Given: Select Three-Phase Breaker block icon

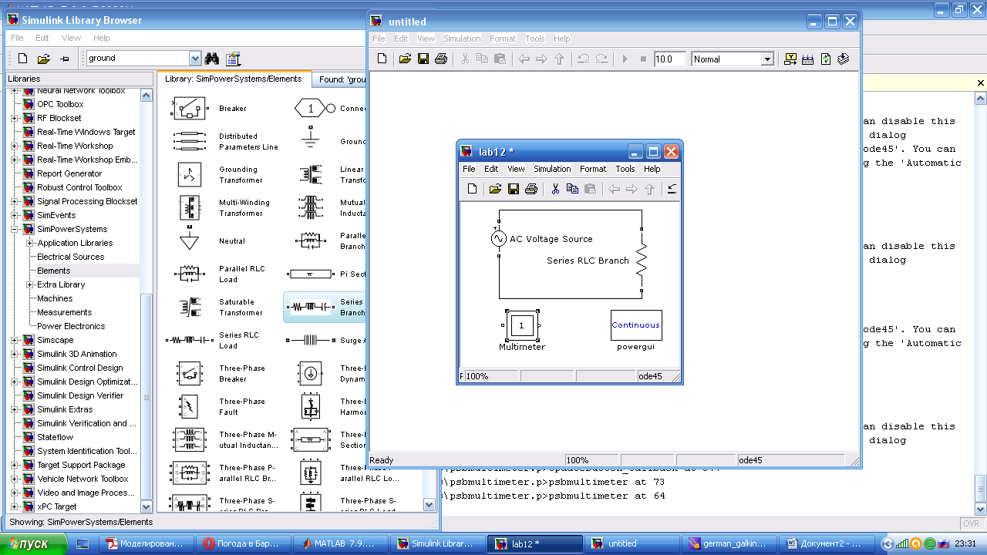Looking at the screenshot, I should pyautogui.click(x=189, y=373).
